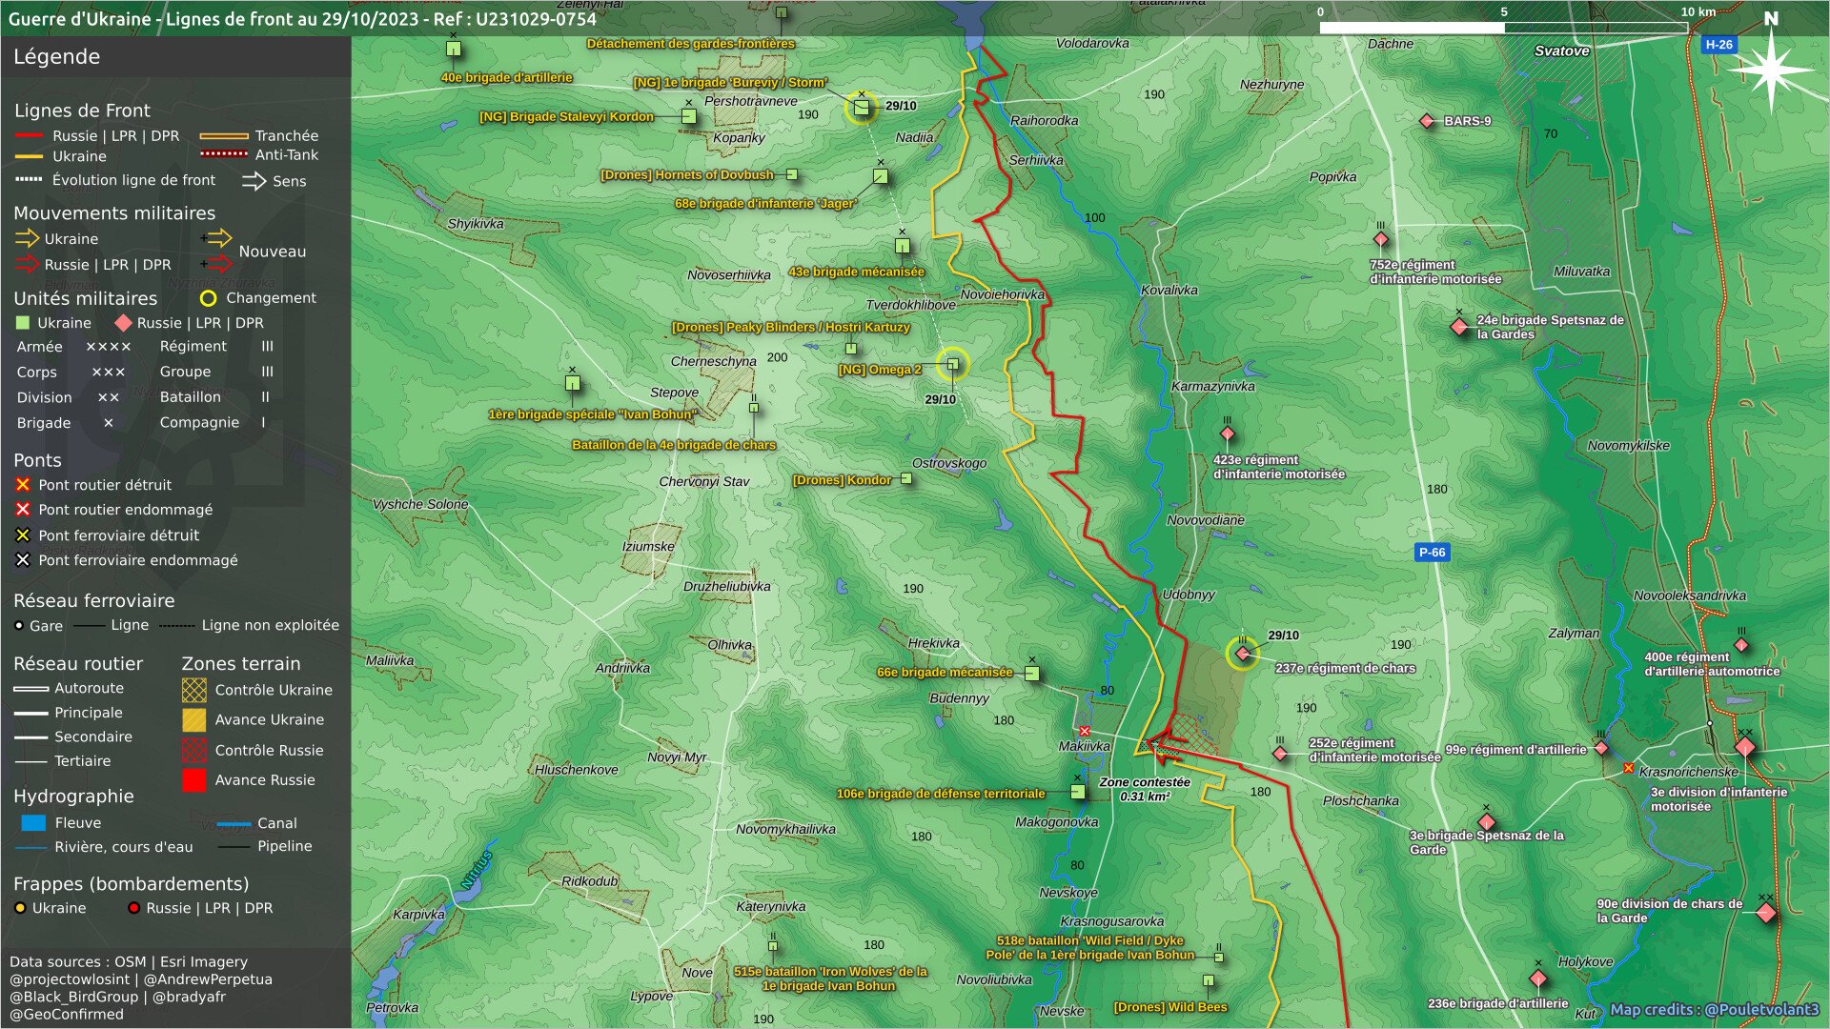Image resolution: width=1830 pixels, height=1029 pixels.
Task: Click the Drones Wild Bees green square
Action: pos(1209,980)
